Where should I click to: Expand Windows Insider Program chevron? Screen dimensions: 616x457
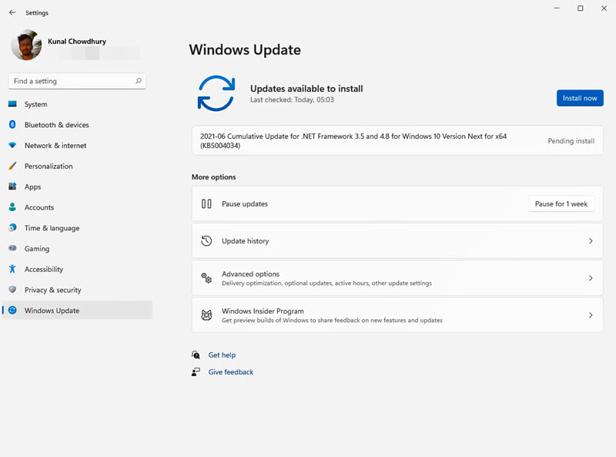coord(591,315)
